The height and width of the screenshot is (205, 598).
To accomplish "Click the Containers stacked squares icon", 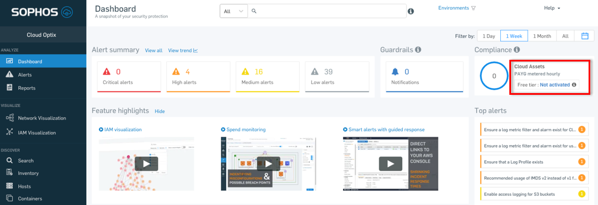I will click(x=9, y=198).
